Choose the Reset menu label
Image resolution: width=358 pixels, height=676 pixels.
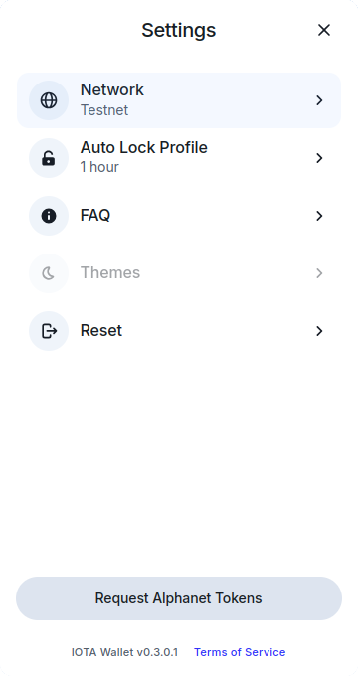pyautogui.click(x=101, y=331)
